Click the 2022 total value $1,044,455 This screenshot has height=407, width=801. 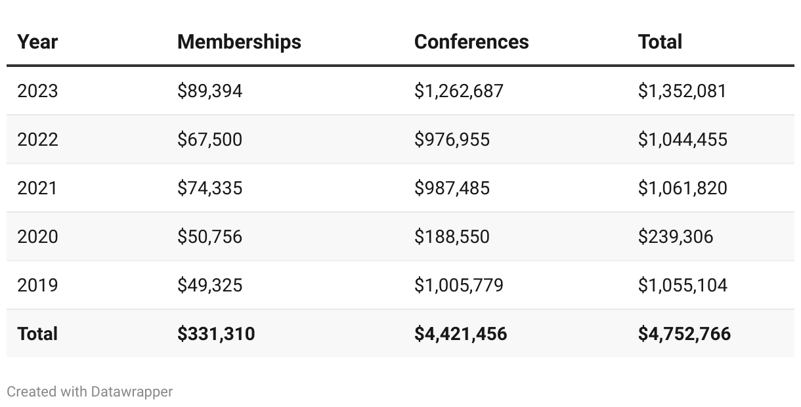(682, 139)
